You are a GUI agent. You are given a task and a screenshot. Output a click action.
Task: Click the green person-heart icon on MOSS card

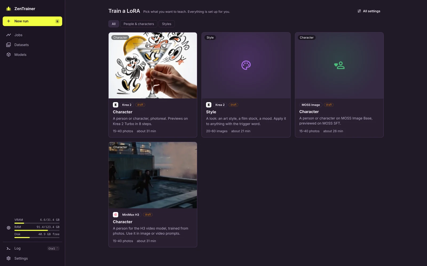[339, 65]
